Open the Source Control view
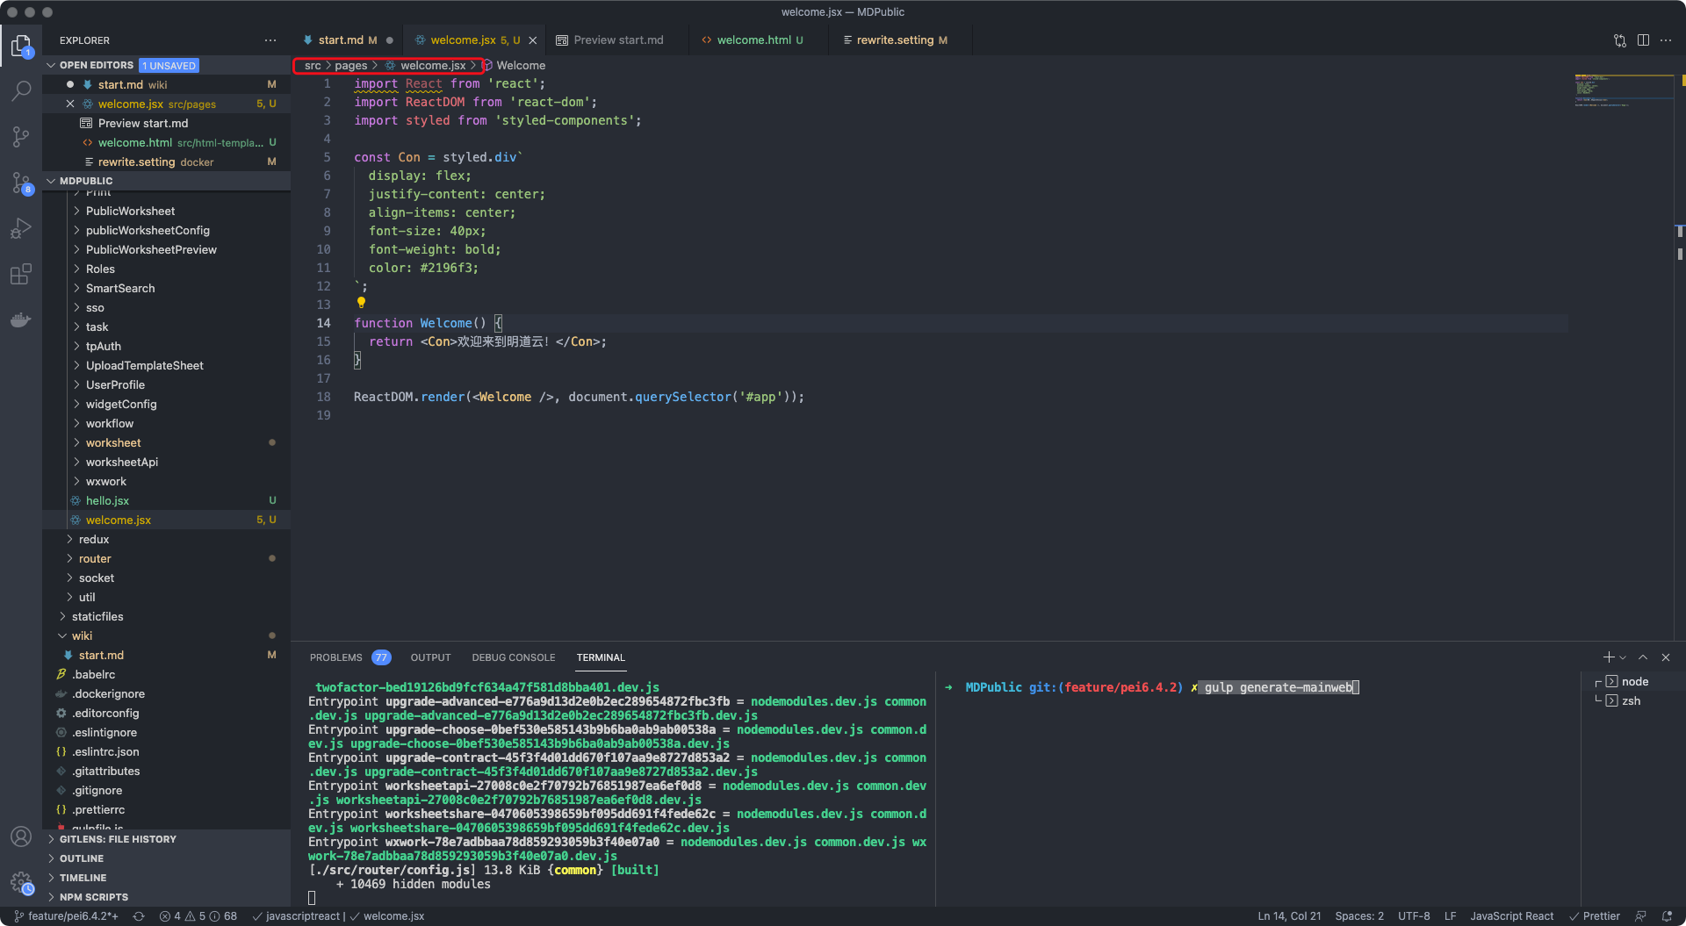The height and width of the screenshot is (926, 1686). (x=21, y=137)
